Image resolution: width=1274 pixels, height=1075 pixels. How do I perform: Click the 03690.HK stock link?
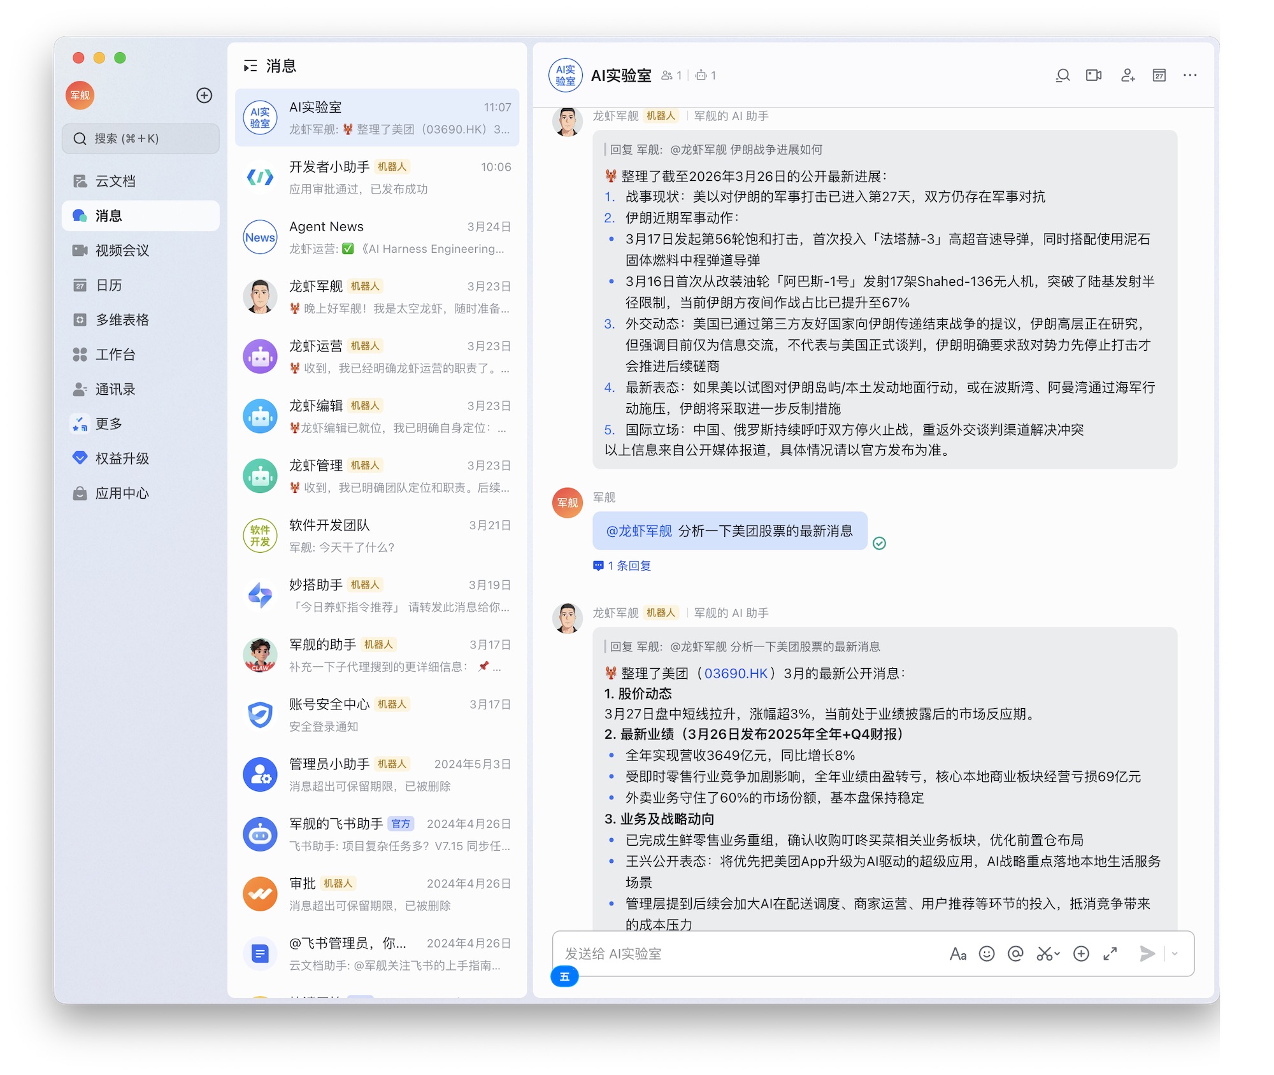click(x=736, y=673)
